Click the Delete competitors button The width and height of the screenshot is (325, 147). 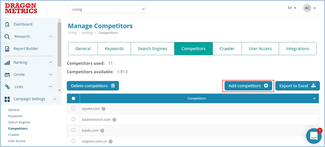pyautogui.click(x=93, y=86)
